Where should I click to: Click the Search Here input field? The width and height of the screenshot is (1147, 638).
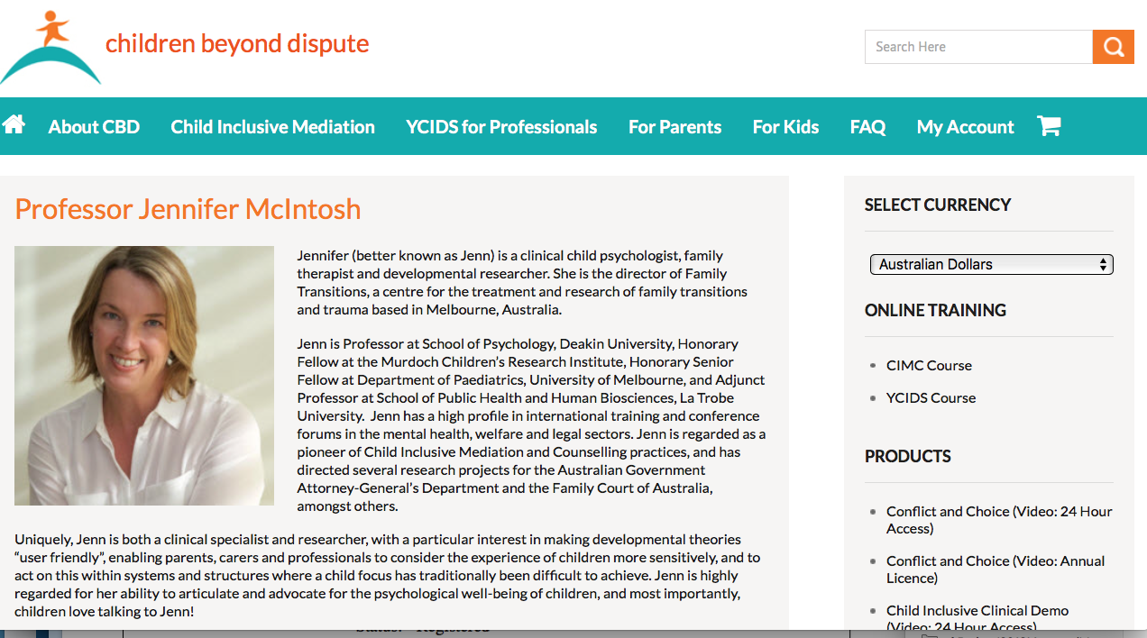click(977, 47)
